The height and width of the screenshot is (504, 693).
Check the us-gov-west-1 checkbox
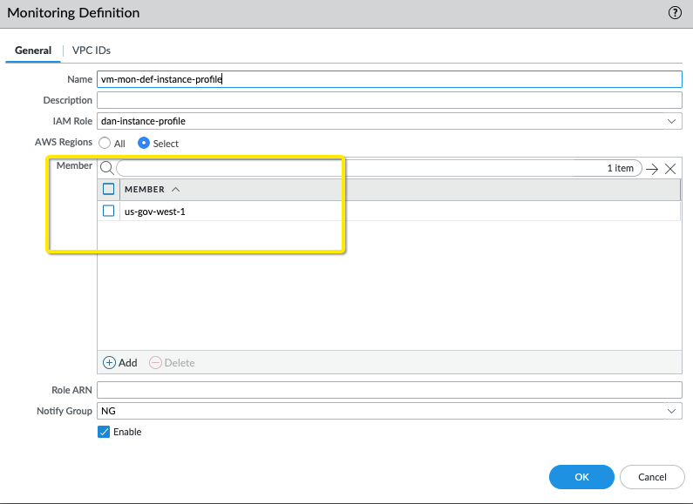click(x=109, y=211)
